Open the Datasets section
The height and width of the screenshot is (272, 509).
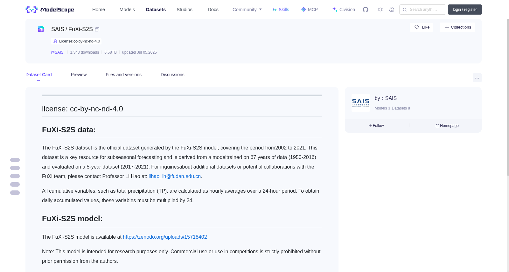156,10
